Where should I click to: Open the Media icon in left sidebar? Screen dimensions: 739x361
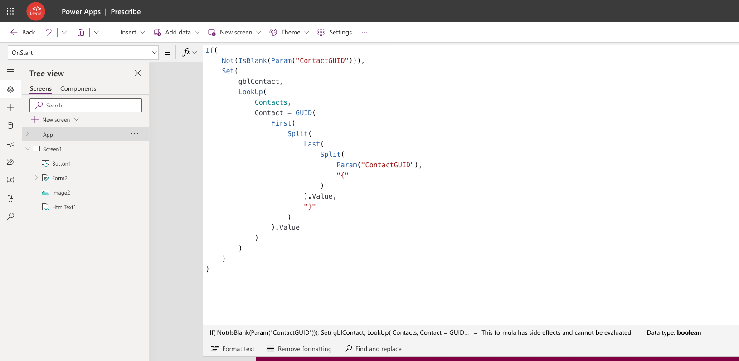pos(10,144)
